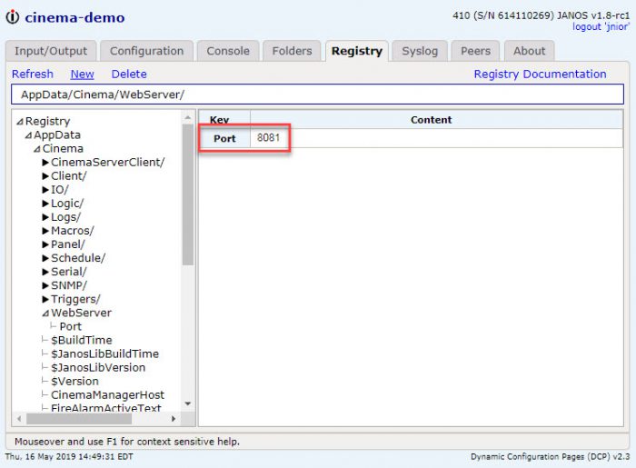Select Port key under WebServer tree
636x468 pixels.
(70, 326)
